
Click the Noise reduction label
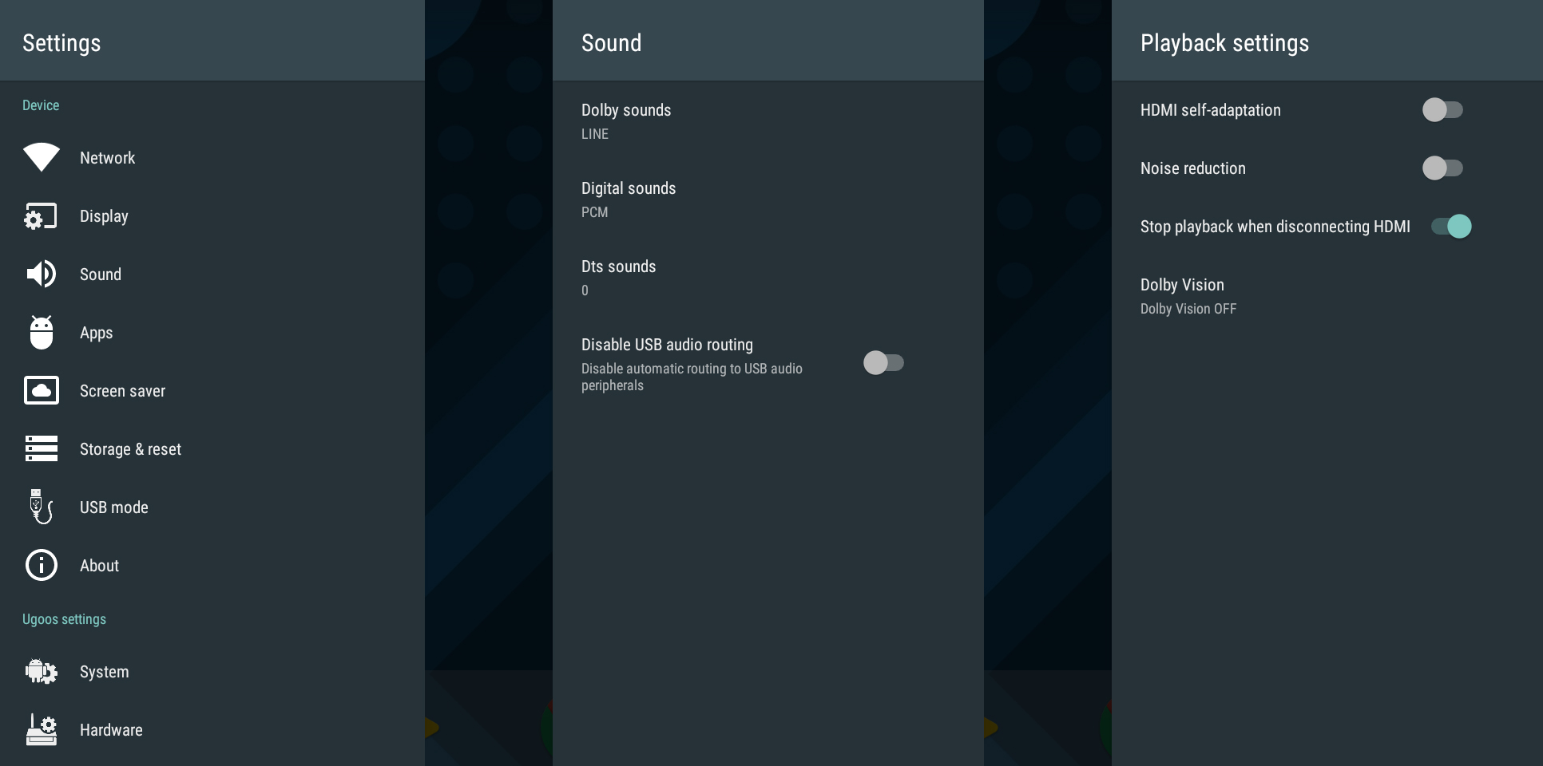click(1192, 168)
